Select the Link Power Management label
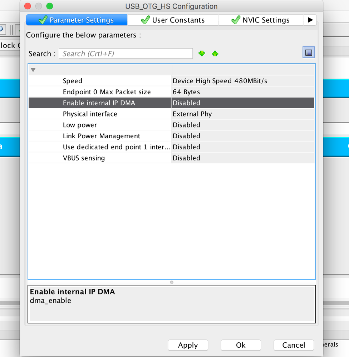This screenshot has height=357, width=349. [101, 136]
